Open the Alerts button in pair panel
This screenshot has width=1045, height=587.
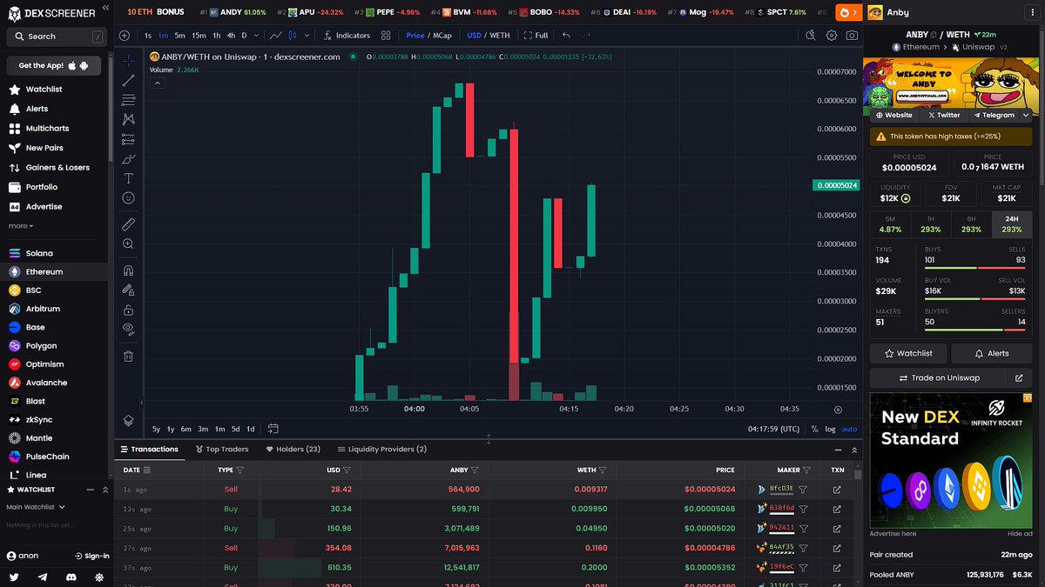click(x=992, y=353)
